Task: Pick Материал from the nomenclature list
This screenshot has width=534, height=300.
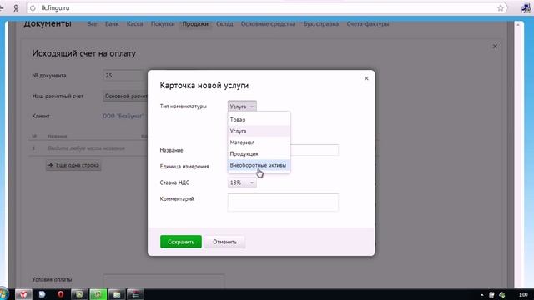Action: tap(259, 142)
